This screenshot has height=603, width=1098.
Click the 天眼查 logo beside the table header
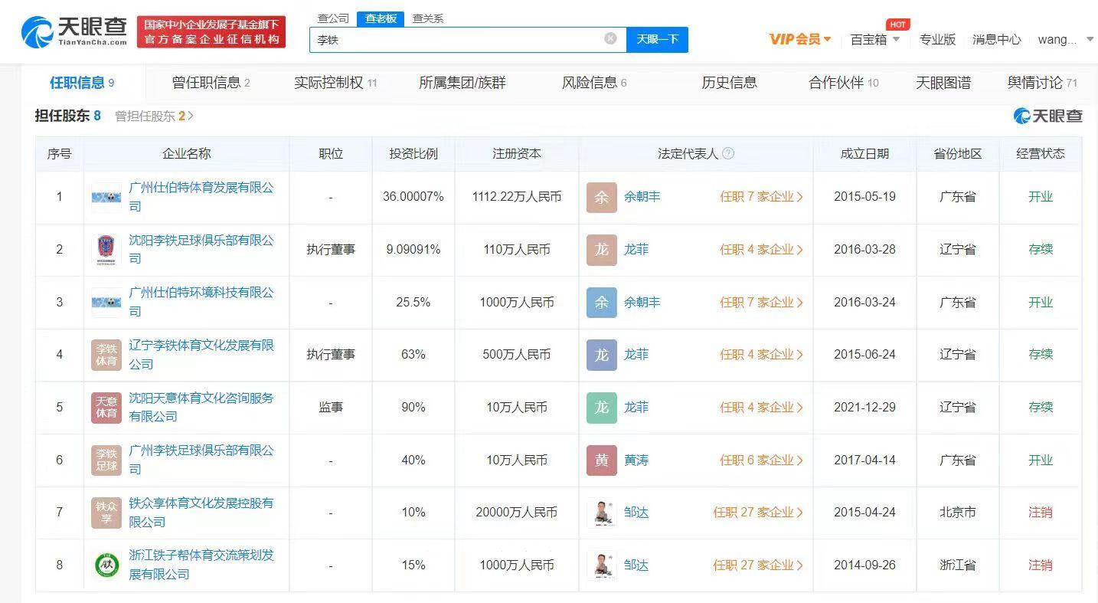tap(1048, 116)
